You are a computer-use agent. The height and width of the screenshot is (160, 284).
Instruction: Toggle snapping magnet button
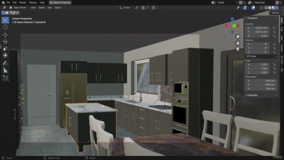(x=143, y=8)
